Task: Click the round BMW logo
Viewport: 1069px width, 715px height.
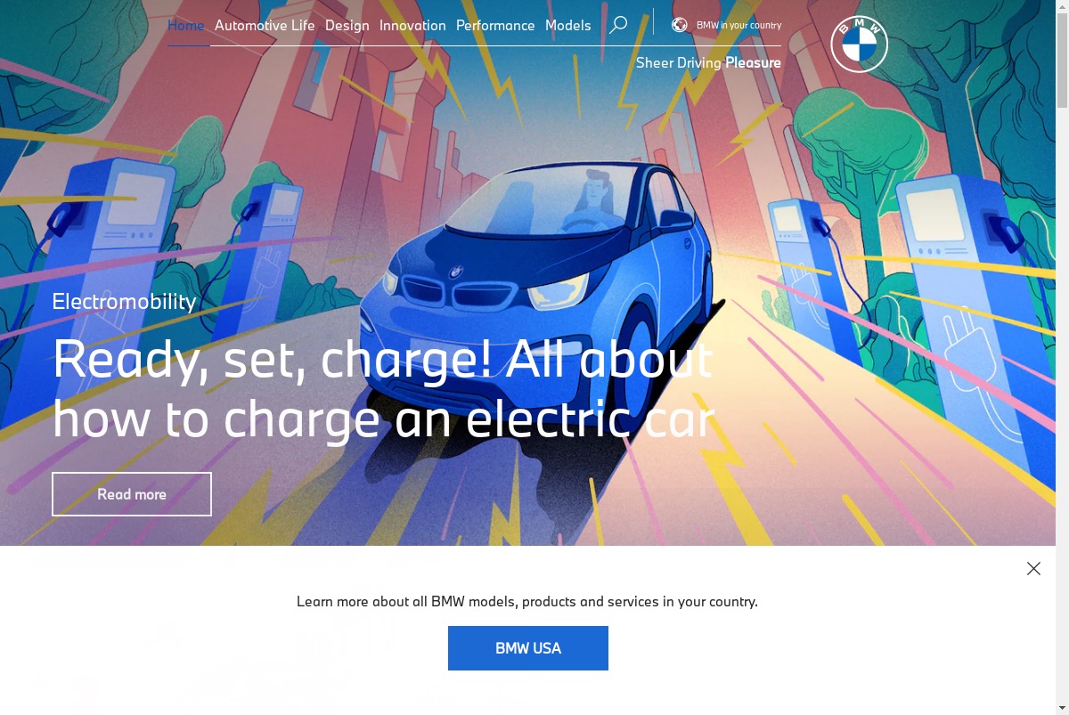Action: (x=860, y=44)
